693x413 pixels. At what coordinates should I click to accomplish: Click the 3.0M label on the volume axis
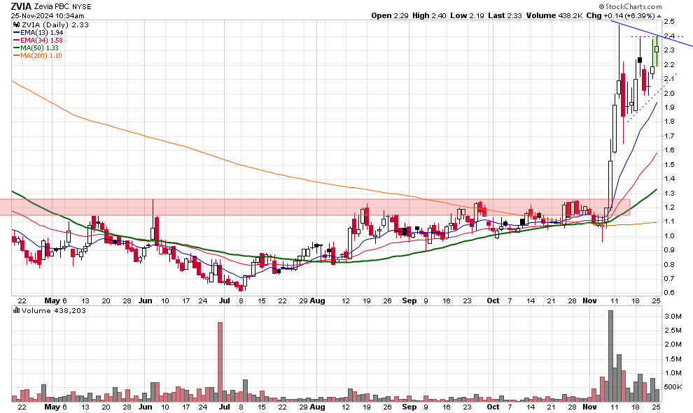pyautogui.click(x=673, y=317)
